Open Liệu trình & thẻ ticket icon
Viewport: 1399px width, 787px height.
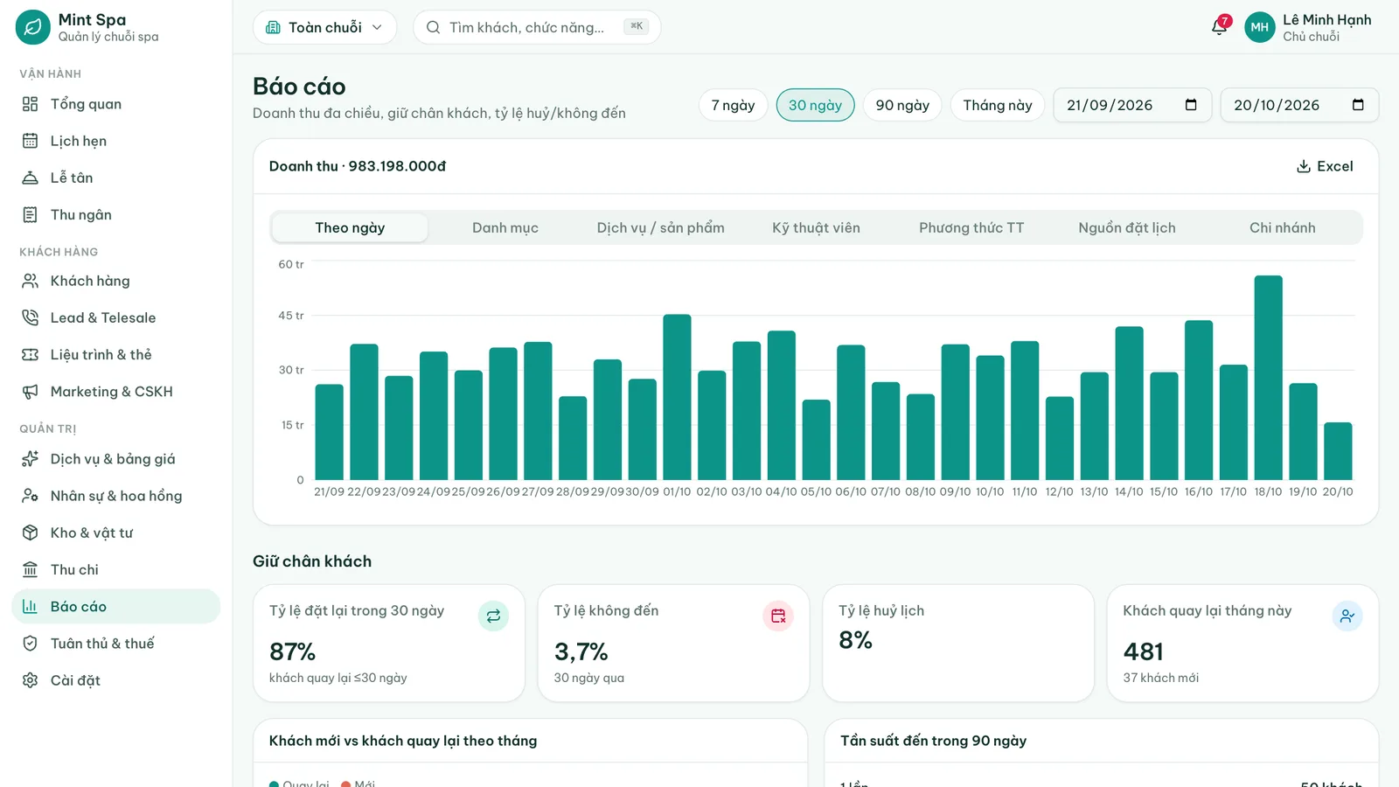coord(30,354)
